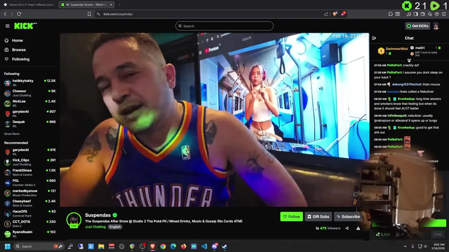Open Brave Shields lion icon
The image size is (449, 252).
click(335, 14)
